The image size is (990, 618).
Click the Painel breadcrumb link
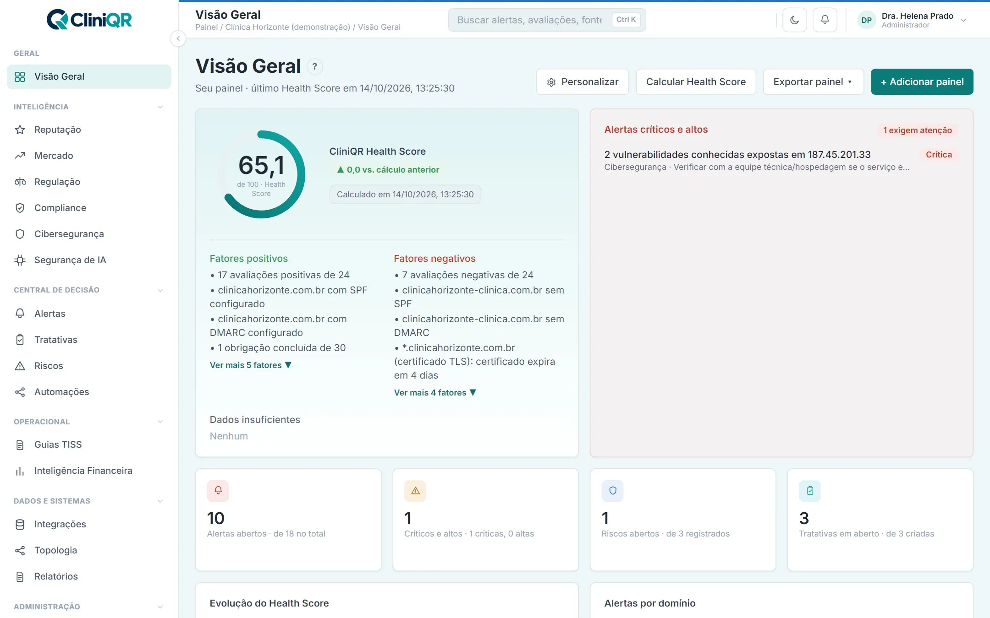click(x=206, y=27)
